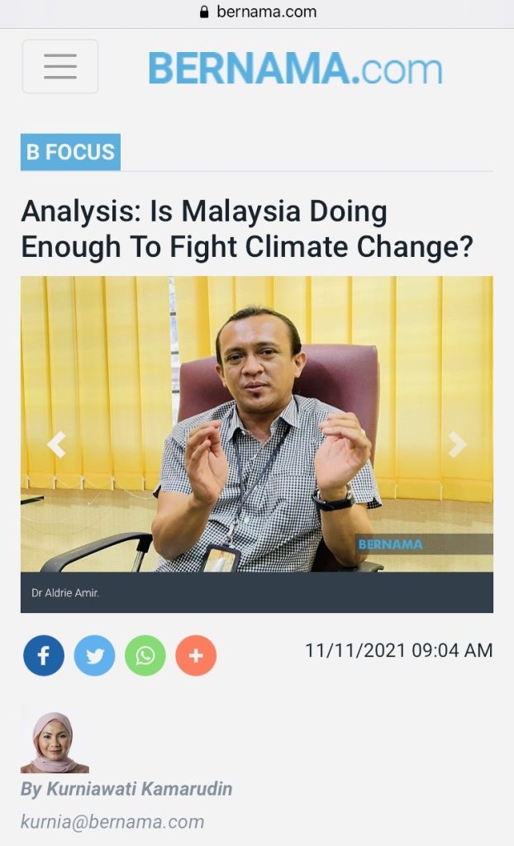
Task: Click author name Kurniawati Kamarudin
Action: click(126, 789)
